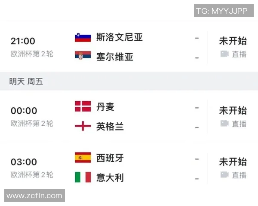Click the Spain flag icon

click(x=83, y=158)
